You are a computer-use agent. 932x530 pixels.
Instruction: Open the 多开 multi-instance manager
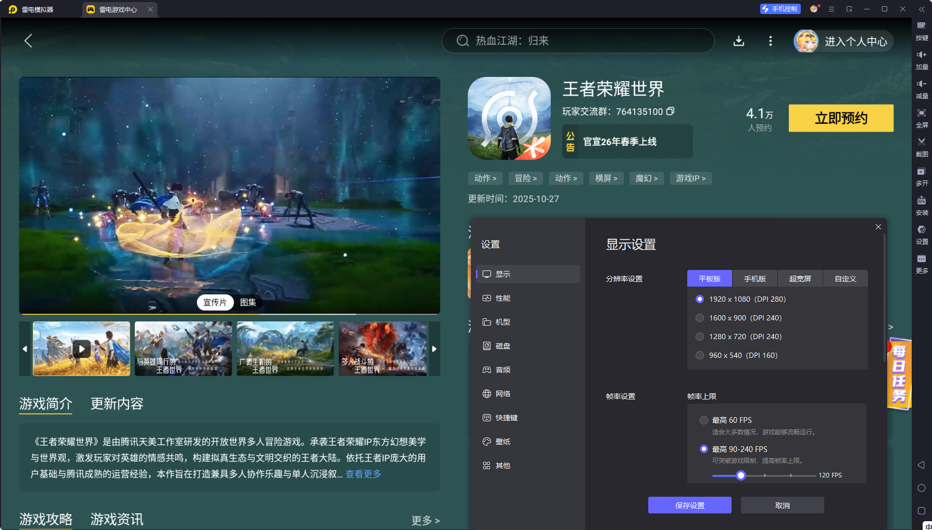pyautogui.click(x=921, y=176)
